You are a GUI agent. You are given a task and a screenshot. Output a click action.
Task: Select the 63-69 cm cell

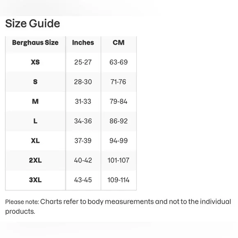(119, 62)
